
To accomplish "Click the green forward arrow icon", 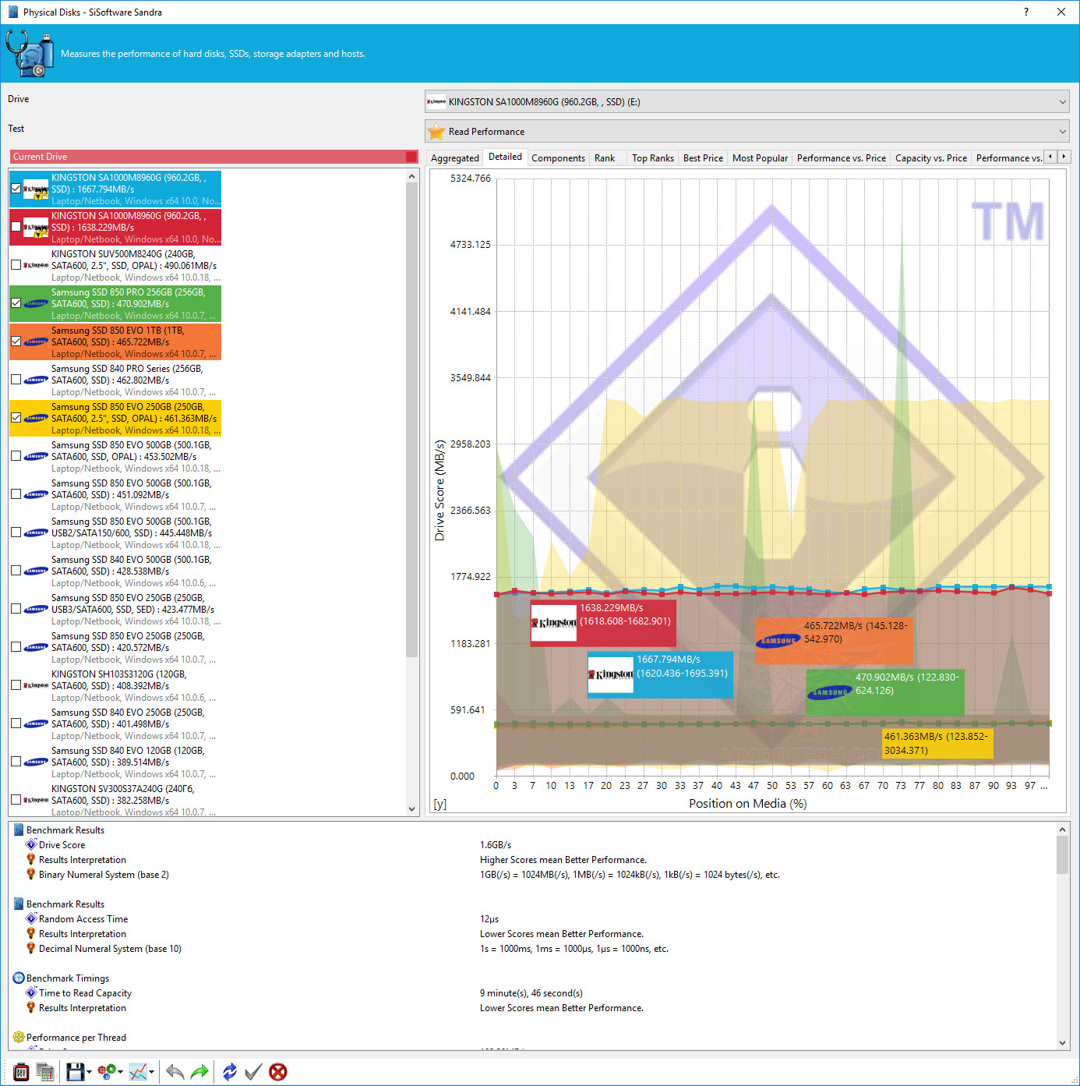I will [x=199, y=1072].
